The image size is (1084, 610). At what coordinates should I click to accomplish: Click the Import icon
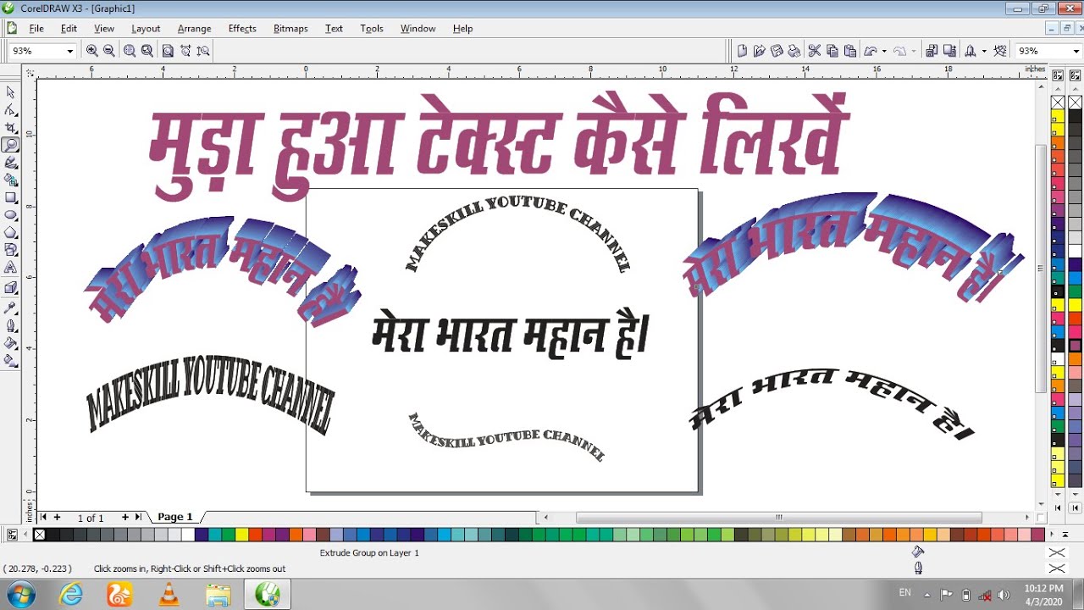[932, 51]
